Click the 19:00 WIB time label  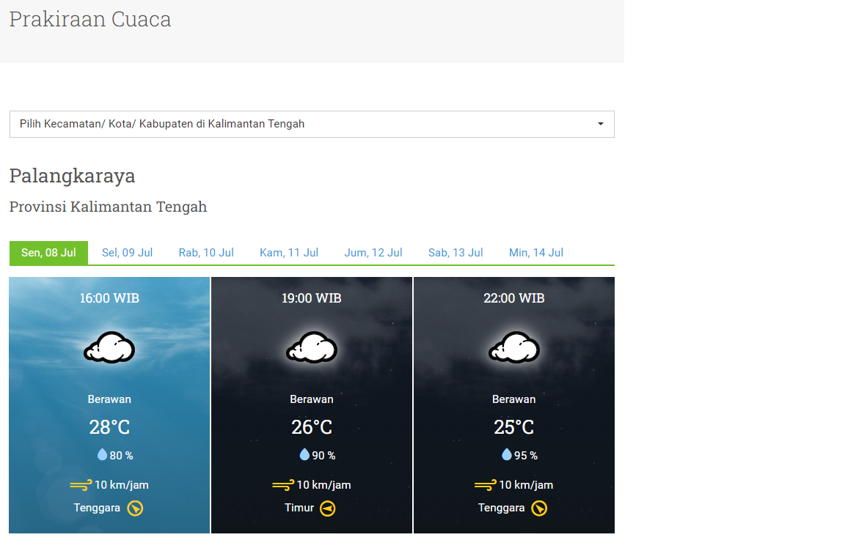(x=312, y=298)
